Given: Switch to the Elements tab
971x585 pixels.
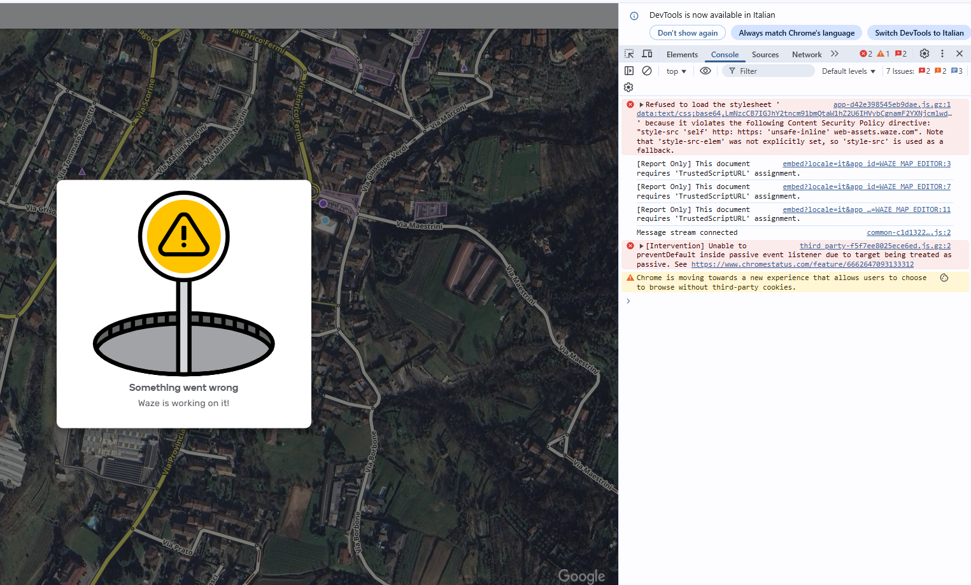Looking at the screenshot, I should pos(682,55).
